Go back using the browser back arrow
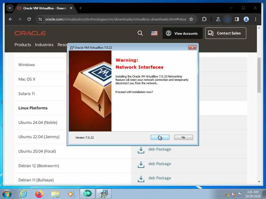 [x=10, y=19]
